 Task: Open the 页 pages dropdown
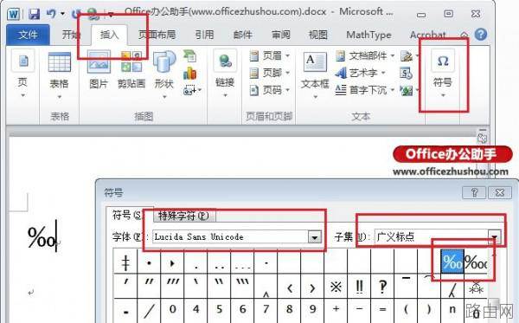[x=22, y=74]
